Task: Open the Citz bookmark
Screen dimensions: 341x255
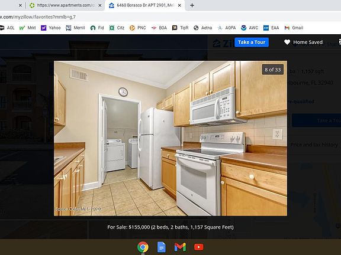Action: pos(117,28)
